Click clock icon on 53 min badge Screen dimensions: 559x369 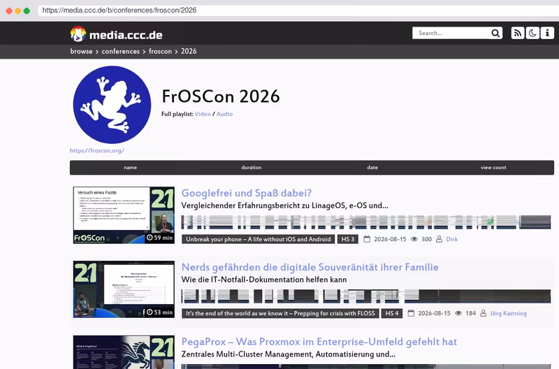click(150, 312)
